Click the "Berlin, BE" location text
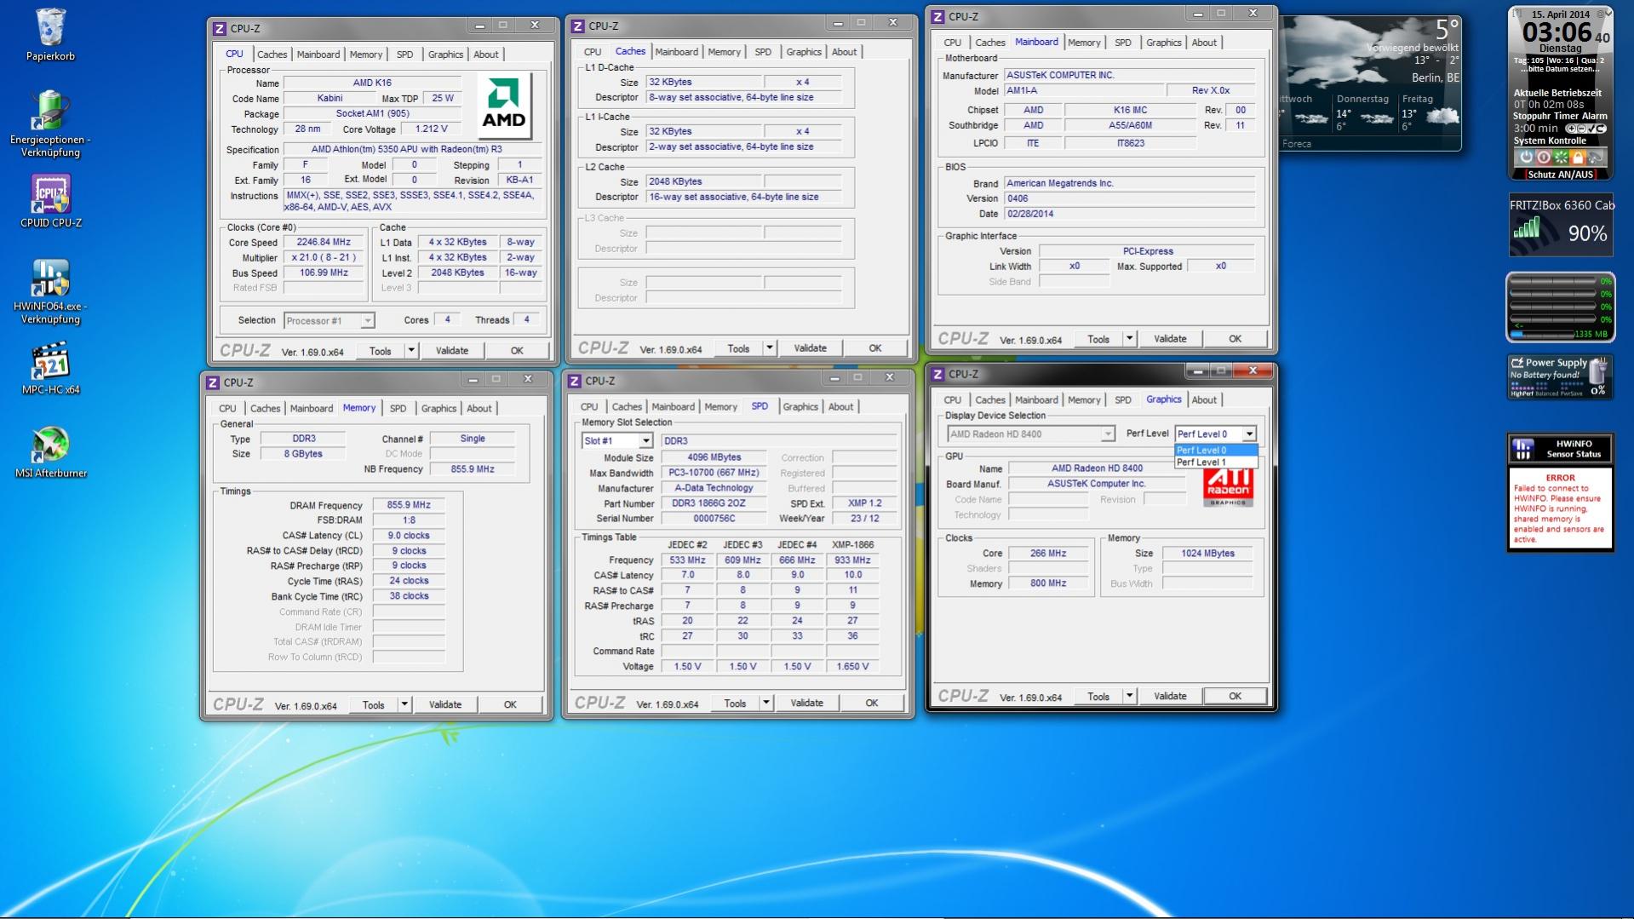This screenshot has height=919, width=1634. pyautogui.click(x=1435, y=78)
